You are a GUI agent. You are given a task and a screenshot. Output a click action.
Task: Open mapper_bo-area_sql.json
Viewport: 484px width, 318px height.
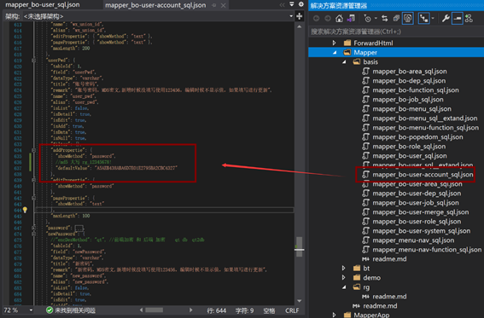click(409, 71)
